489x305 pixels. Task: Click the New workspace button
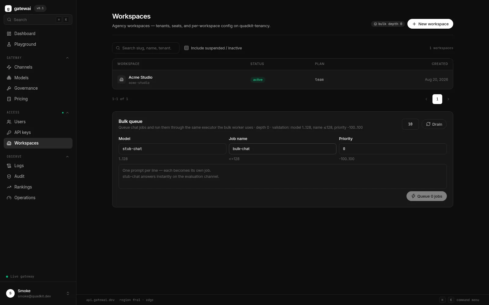[x=430, y=24]
